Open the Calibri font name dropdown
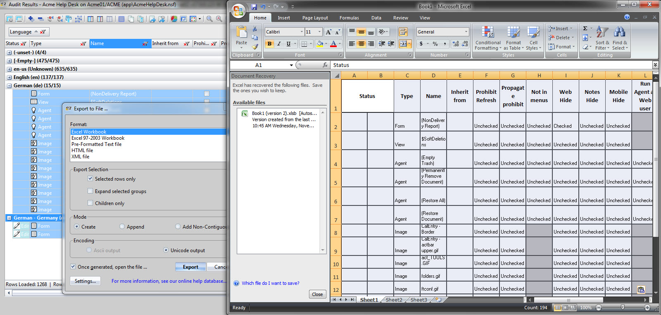Screen dimensions: 661x315 pyautogui.click(x=302, y=32)
